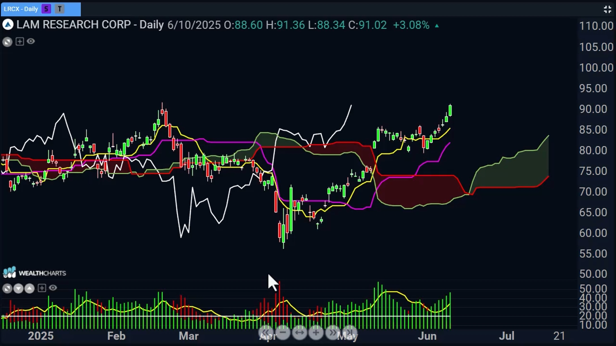Click the 6/10/2025 date in header

pyautogui.click(x=194, y=25)
